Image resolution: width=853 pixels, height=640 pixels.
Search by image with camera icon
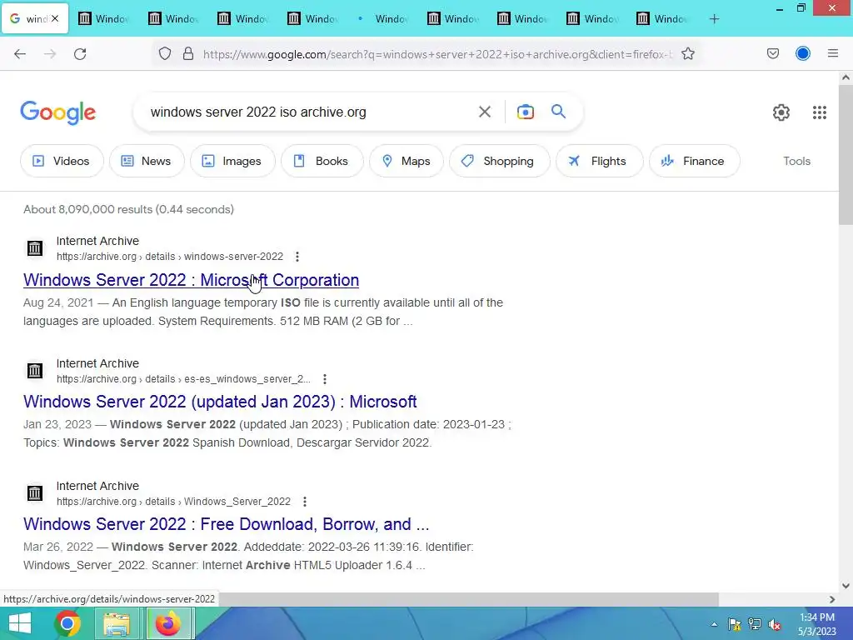526,112
